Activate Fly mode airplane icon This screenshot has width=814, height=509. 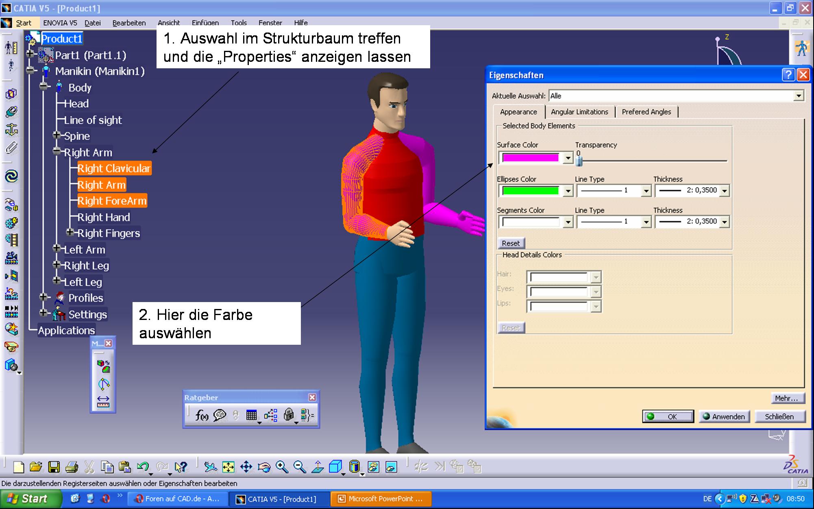pos(210,467)
